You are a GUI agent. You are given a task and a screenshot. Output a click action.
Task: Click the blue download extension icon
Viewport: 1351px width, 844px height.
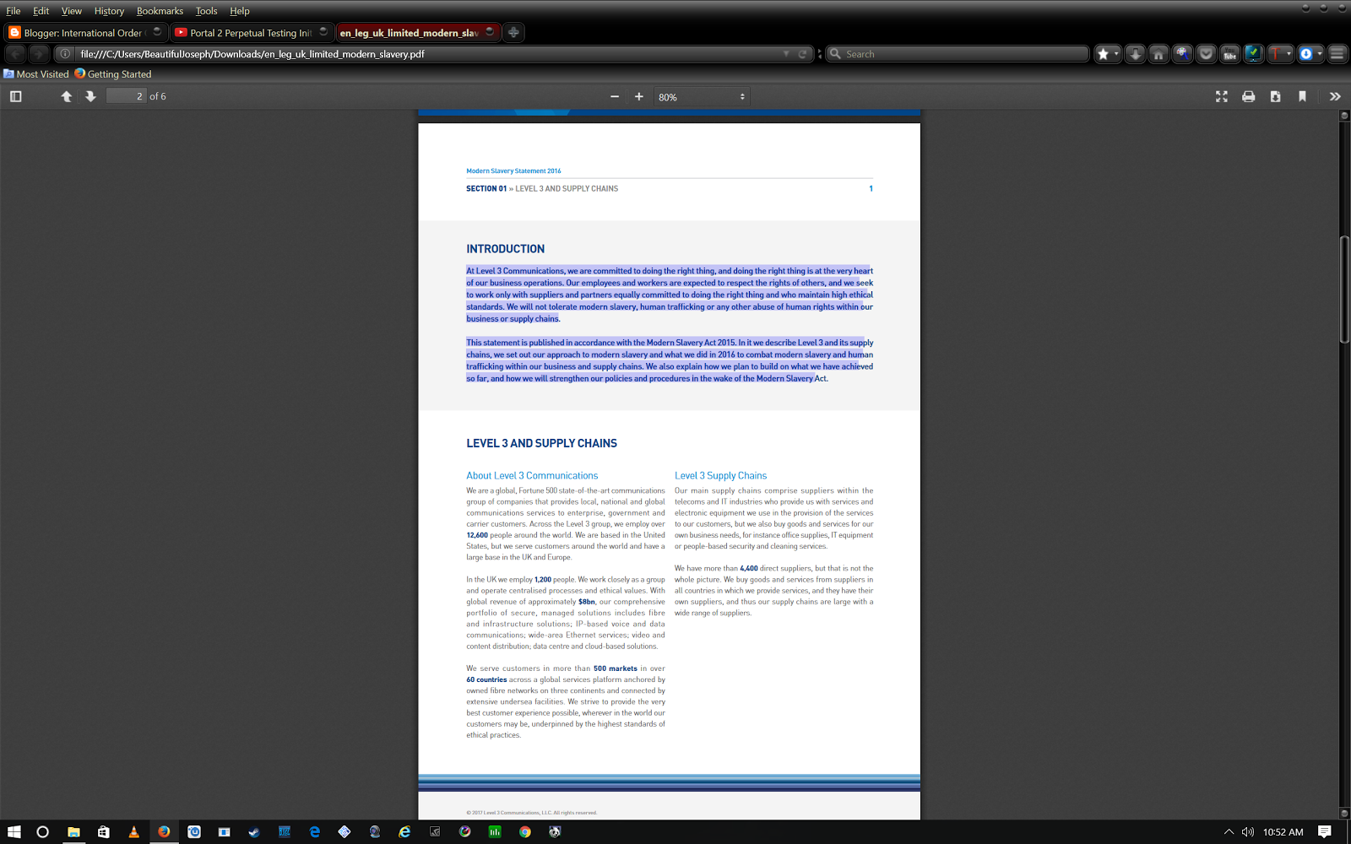1306,54
